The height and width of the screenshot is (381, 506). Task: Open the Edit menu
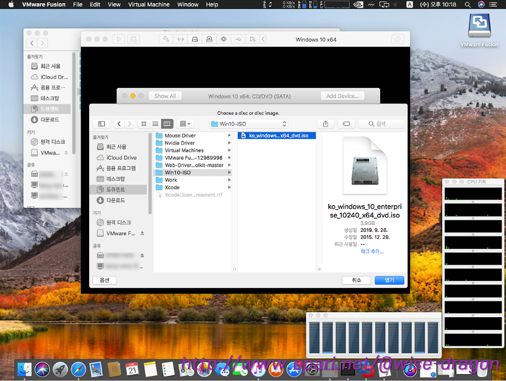95,4
